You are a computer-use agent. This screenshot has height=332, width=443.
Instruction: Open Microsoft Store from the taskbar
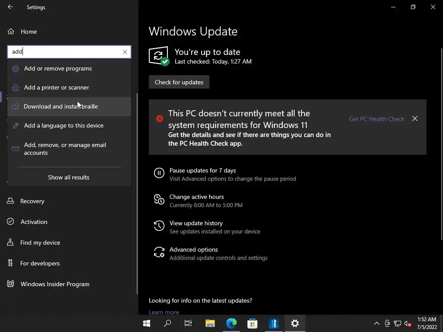coord(252,323)
